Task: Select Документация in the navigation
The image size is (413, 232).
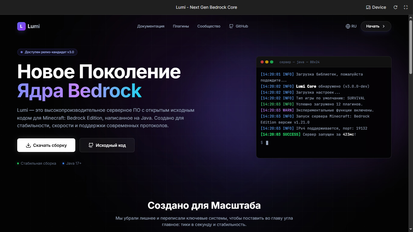Action: tap(151, 26)
